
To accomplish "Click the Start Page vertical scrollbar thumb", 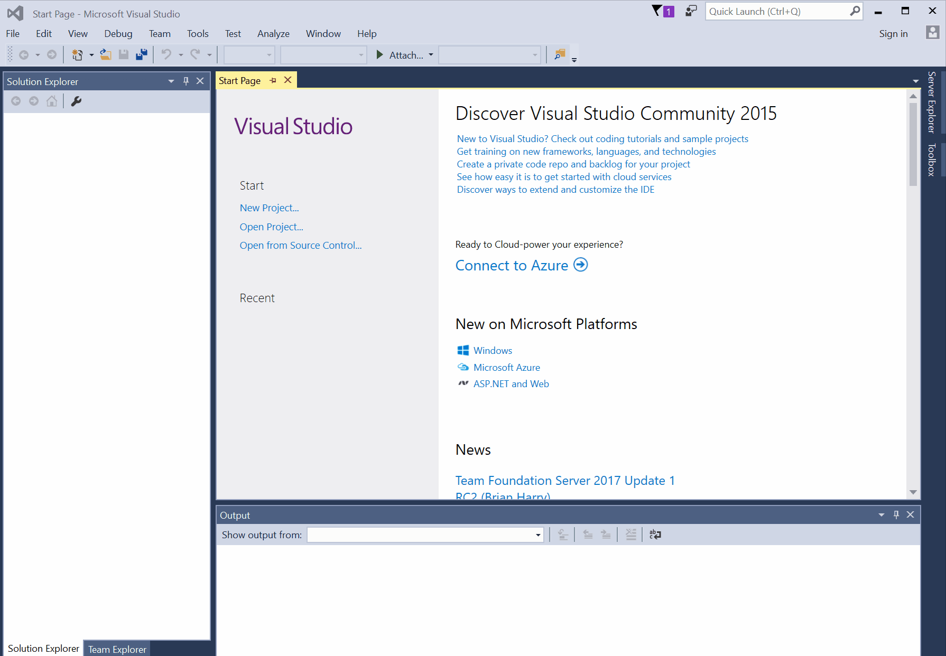I will tap(913, 144).
